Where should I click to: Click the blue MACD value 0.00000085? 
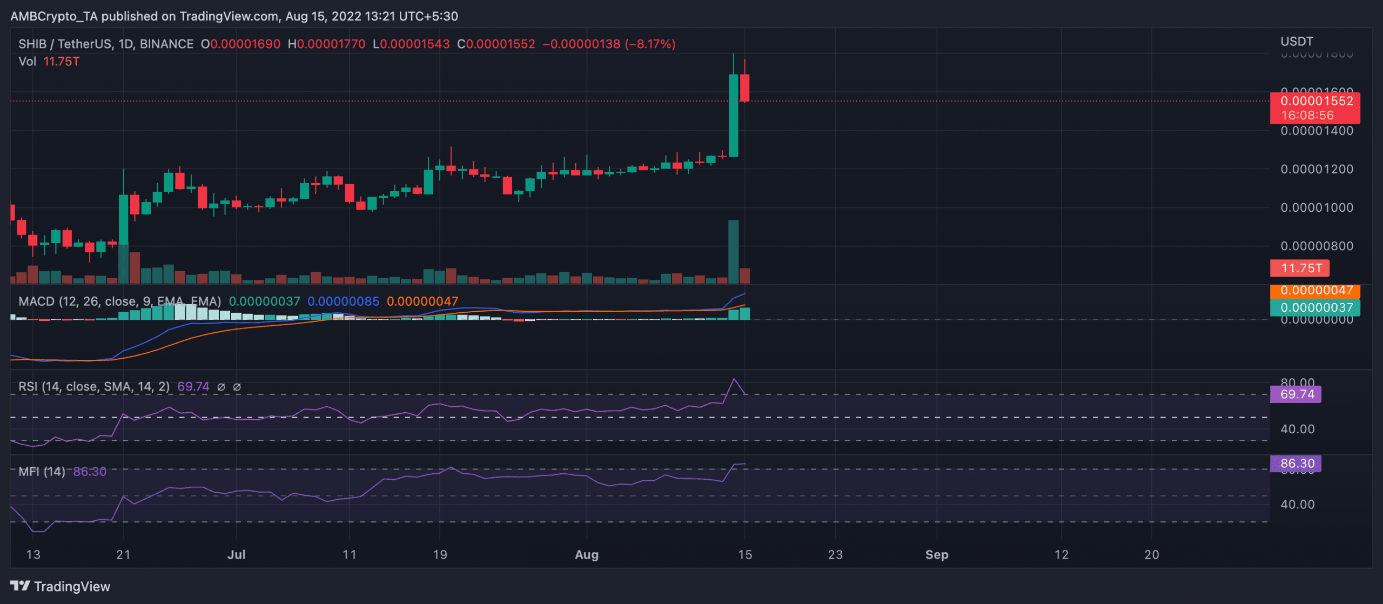(x=343, y=301)
